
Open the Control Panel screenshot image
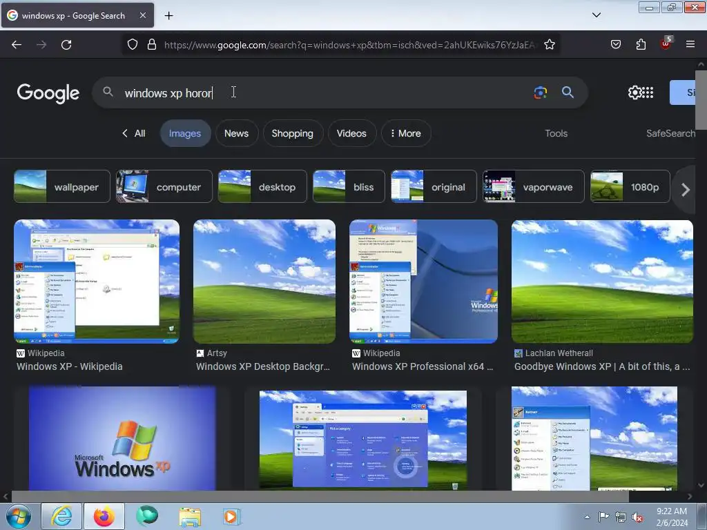coord(363,440)
